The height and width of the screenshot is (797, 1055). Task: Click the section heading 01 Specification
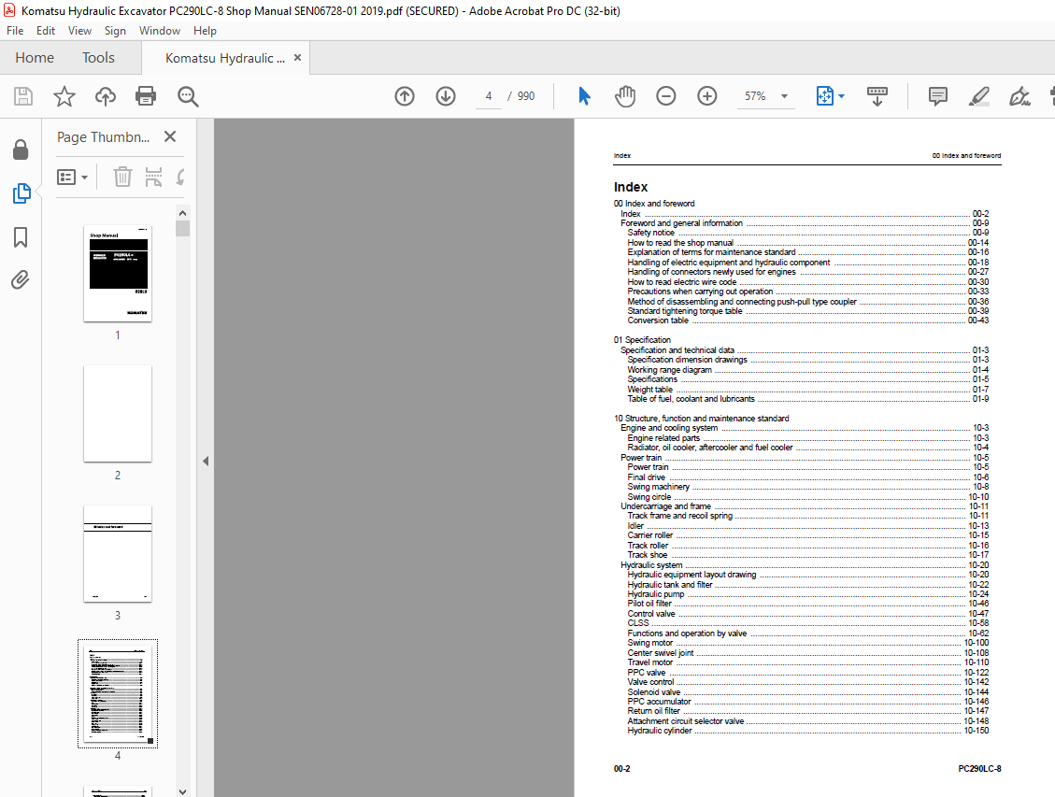642,340
